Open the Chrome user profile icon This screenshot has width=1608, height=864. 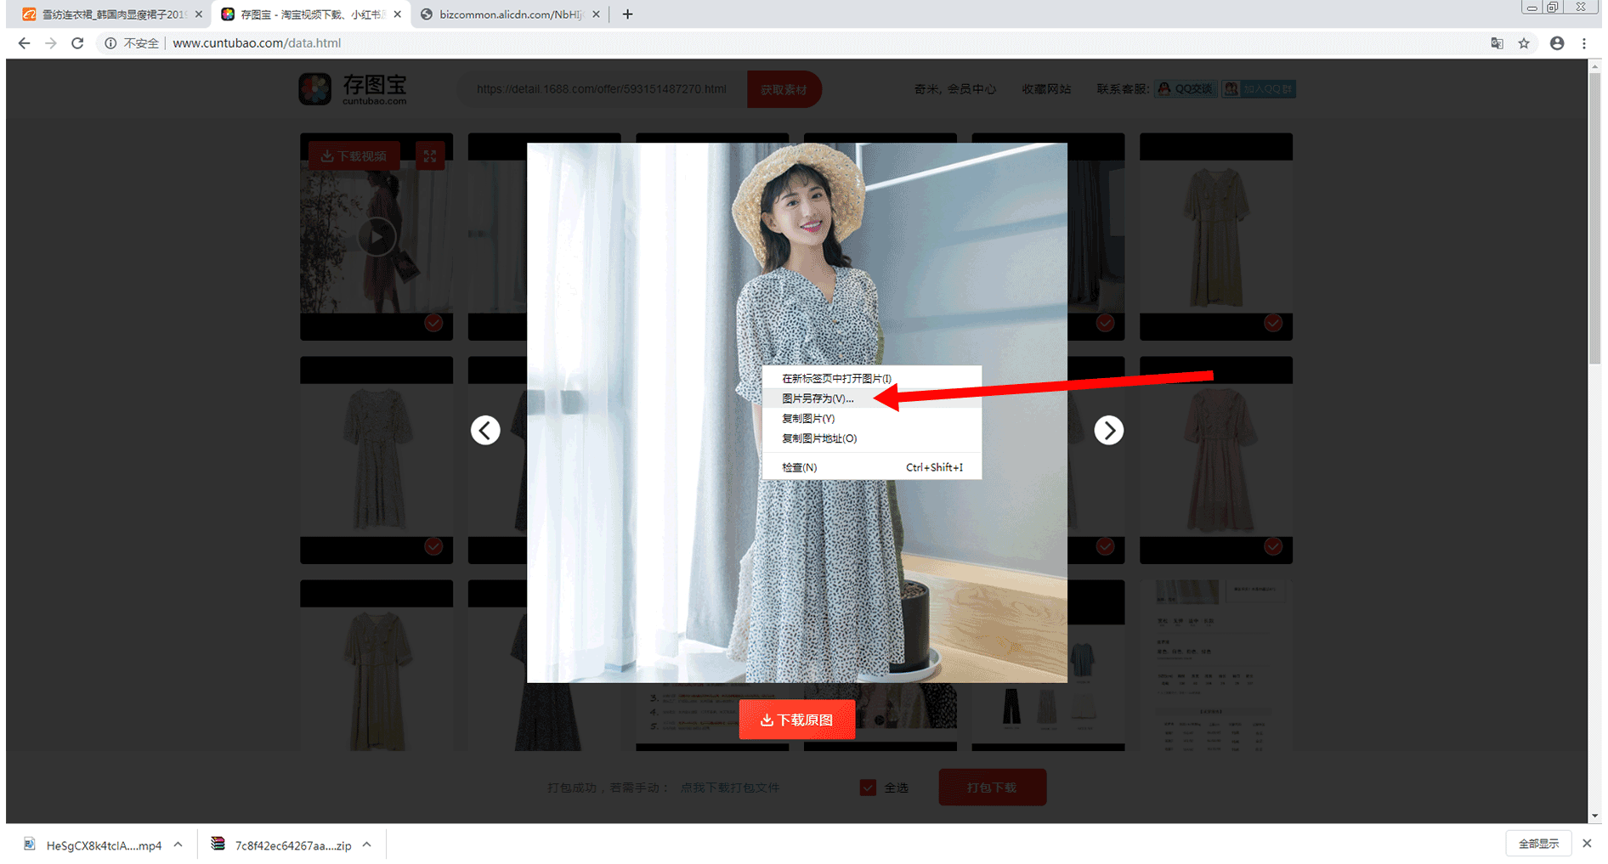(x=1556, y=43)
